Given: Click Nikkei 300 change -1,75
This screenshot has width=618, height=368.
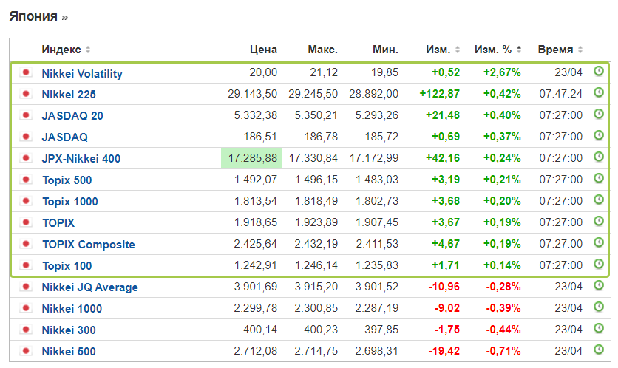Looking at the screenshot, I should click(447, 330).
